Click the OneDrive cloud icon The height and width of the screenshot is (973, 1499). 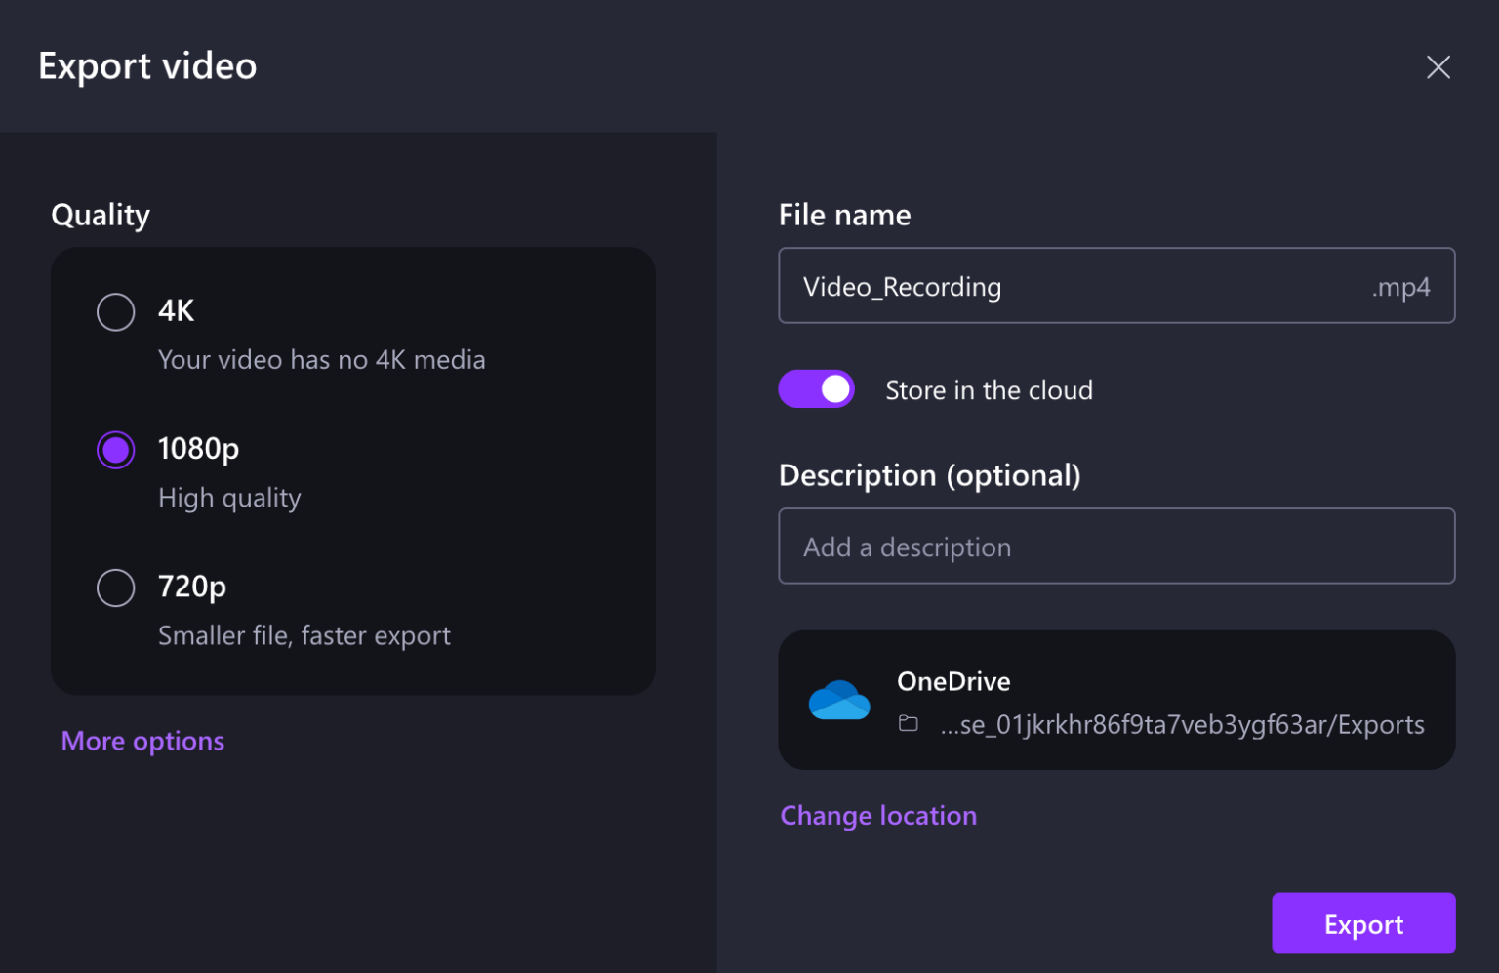click(839, 701)
